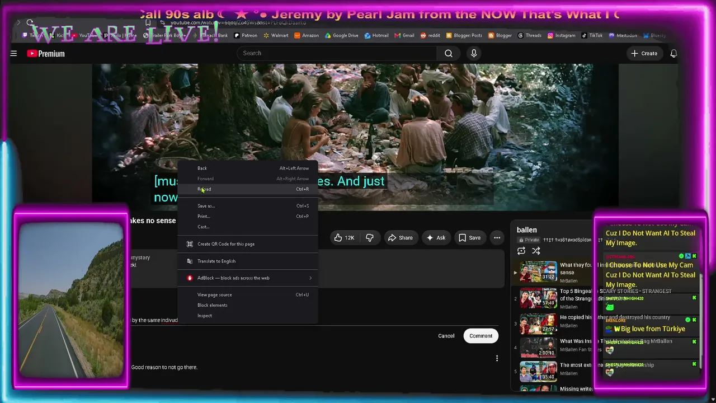This screenshot has height=403, width=716.
Task: Open the Mastodon bookmark
Action: pos(623,35)
